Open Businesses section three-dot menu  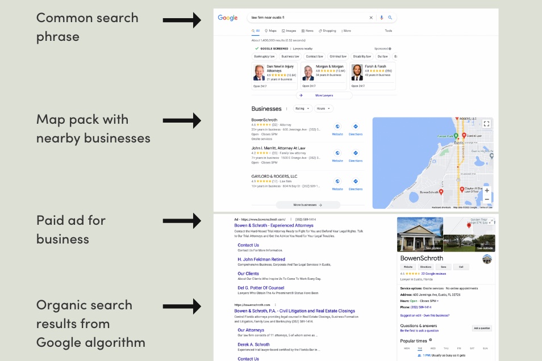point(286,109)
